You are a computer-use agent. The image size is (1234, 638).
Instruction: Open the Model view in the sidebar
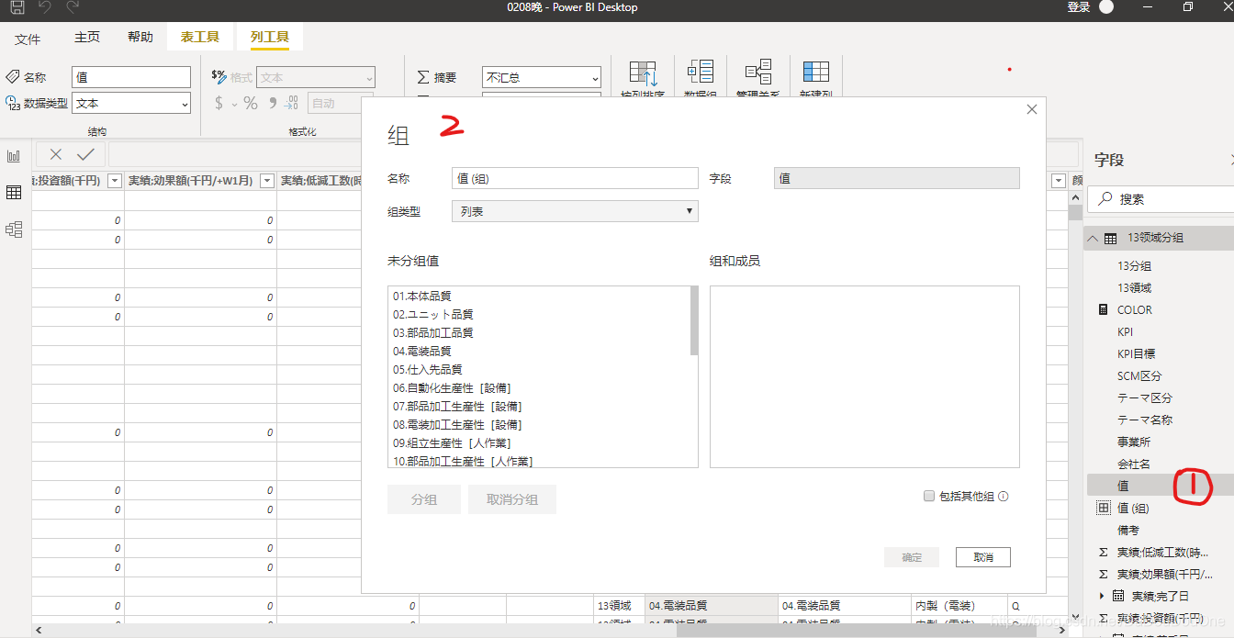pos(14,229)
